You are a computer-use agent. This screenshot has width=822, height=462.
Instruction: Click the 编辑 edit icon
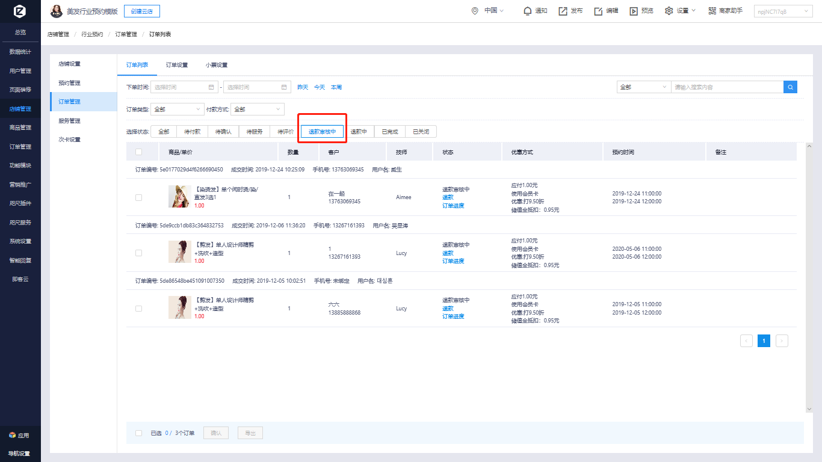598,11
